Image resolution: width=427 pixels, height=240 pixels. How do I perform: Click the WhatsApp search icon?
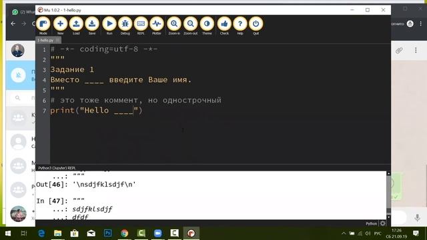18,98
